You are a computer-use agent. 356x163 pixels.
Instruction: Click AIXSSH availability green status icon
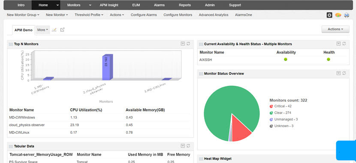pos(286,60)
